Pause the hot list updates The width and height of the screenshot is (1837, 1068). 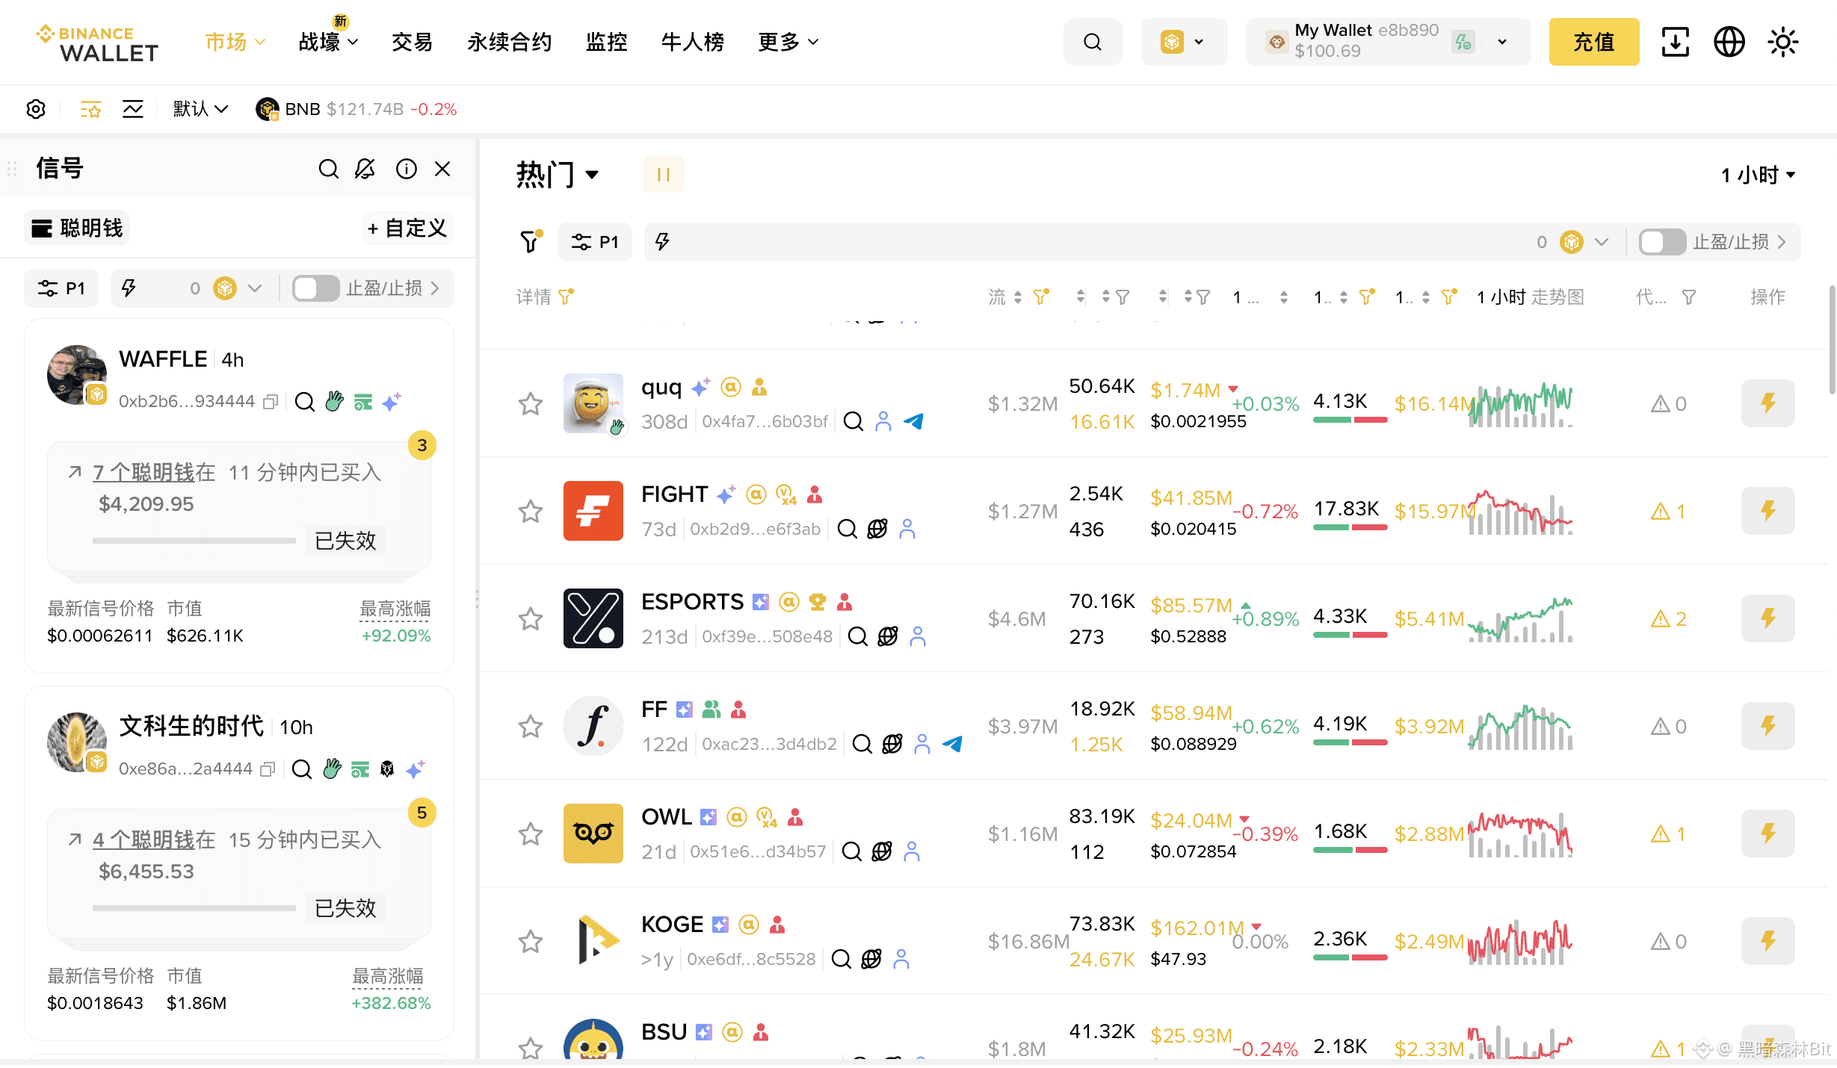click(663, 175)
